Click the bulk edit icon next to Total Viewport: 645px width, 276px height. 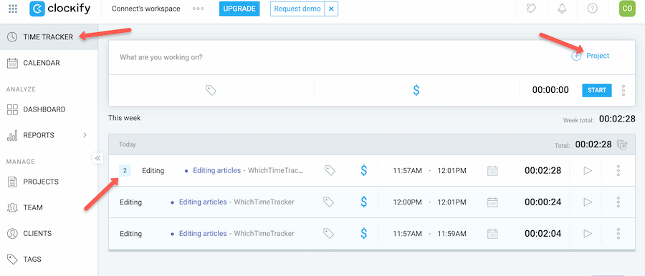point(622,144)
